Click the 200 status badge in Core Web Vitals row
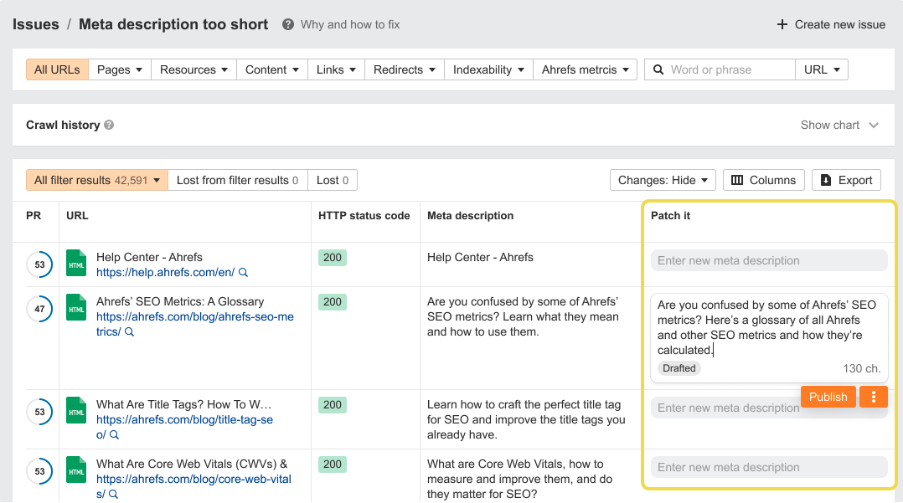Image resolution: width=903 pixels, height=503 pixels. 333,464
